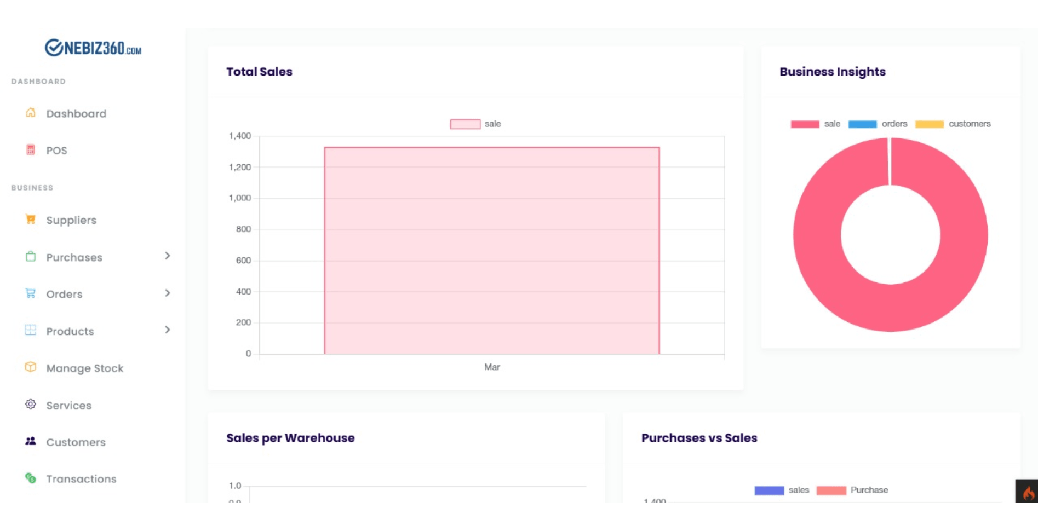The width and height of the screenshot is (1038, 531).
Task: Click the Products grid icon
Action: pyautogui.click(x=31, y=330)
